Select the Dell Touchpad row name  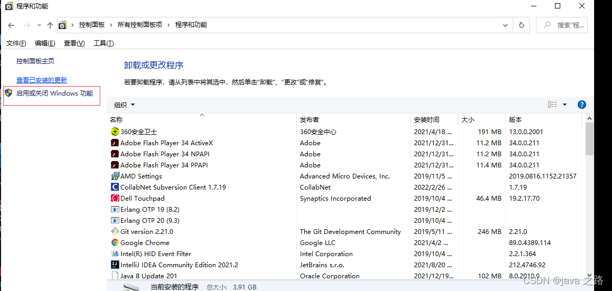click(143, 198)
